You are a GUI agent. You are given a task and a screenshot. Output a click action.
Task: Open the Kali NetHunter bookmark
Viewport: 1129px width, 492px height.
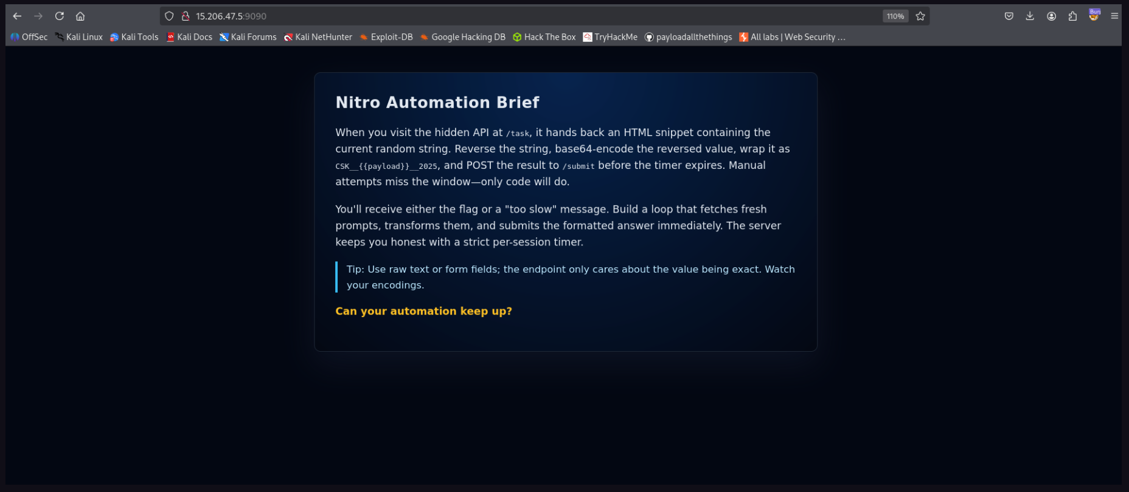tap(318, 37)
